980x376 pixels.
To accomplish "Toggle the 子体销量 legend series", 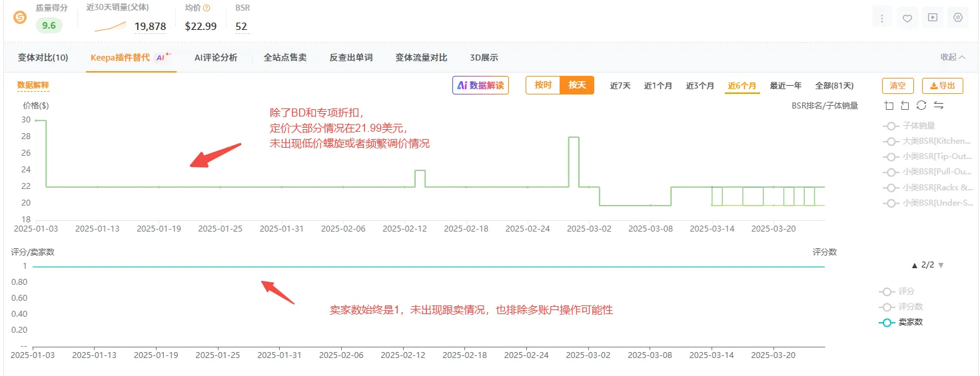I will click(x=909, y=125).
